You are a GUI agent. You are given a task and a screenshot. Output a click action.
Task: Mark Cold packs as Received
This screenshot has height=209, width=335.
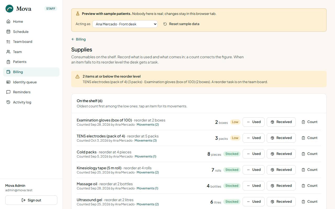click(x=281, y=154)
